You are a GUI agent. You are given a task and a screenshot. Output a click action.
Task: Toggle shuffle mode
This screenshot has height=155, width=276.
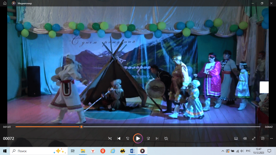(x=110, y=138)
